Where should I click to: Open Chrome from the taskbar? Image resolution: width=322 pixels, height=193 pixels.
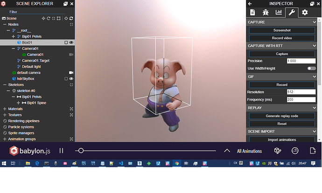coord(177,164)
